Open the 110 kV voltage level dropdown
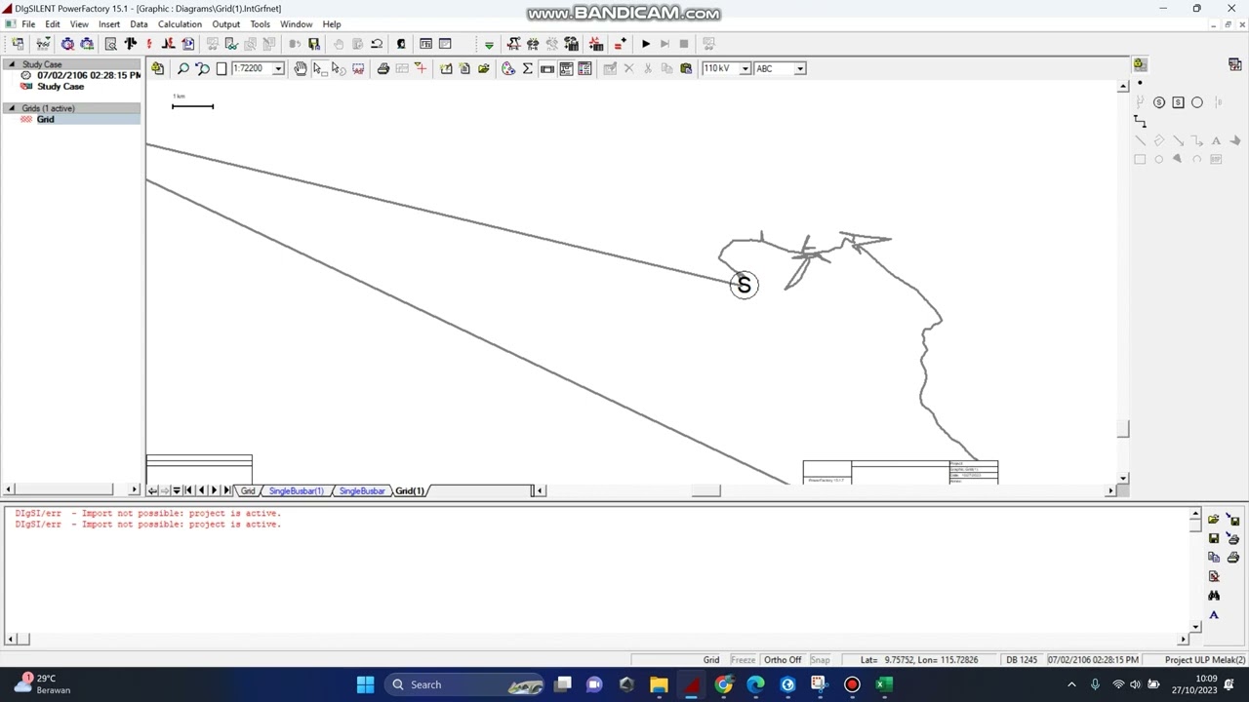Screen dimensions: 1249x702 tap(745, 68)
